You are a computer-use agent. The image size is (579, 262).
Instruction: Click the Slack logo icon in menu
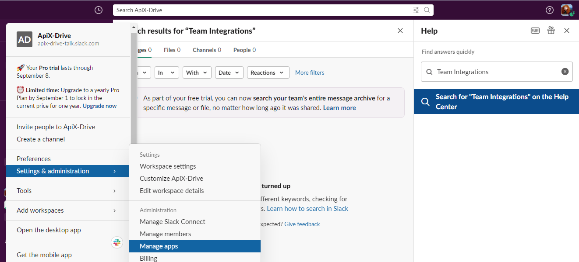coord(117,243)
